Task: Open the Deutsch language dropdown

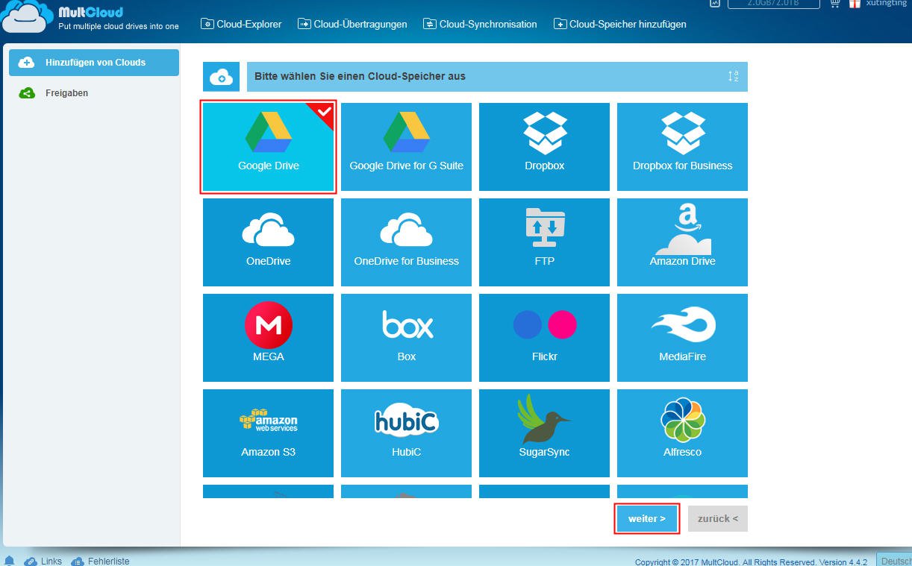Action: (x=894, y=562)
